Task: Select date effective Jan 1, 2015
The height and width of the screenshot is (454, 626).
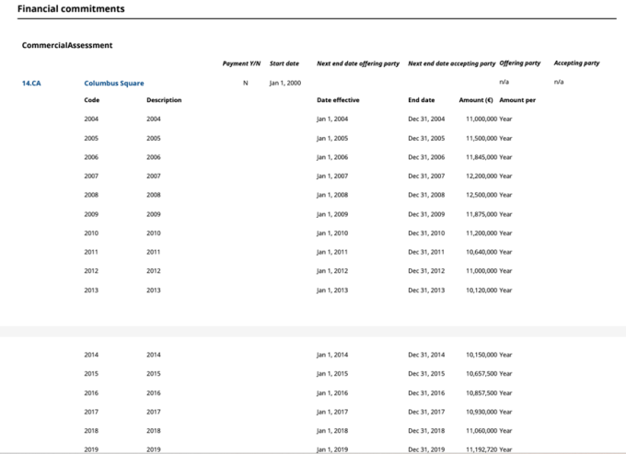Action: tap(332, 373)
